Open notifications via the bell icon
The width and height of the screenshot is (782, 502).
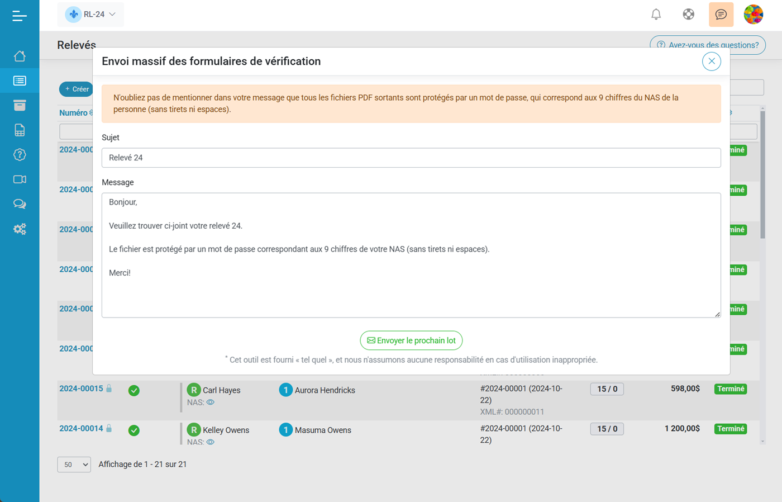tap(656, 14)
